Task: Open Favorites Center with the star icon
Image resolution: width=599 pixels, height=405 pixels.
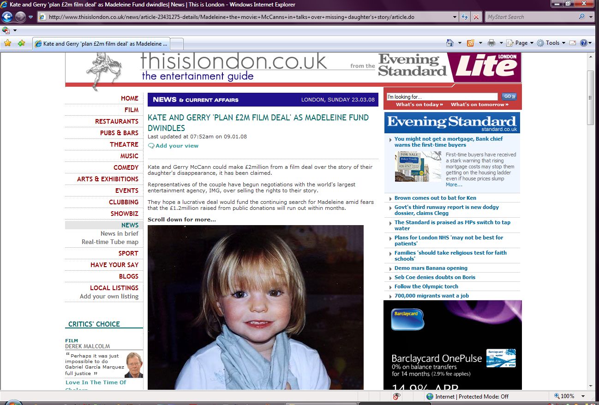Action: pos(7,43)
